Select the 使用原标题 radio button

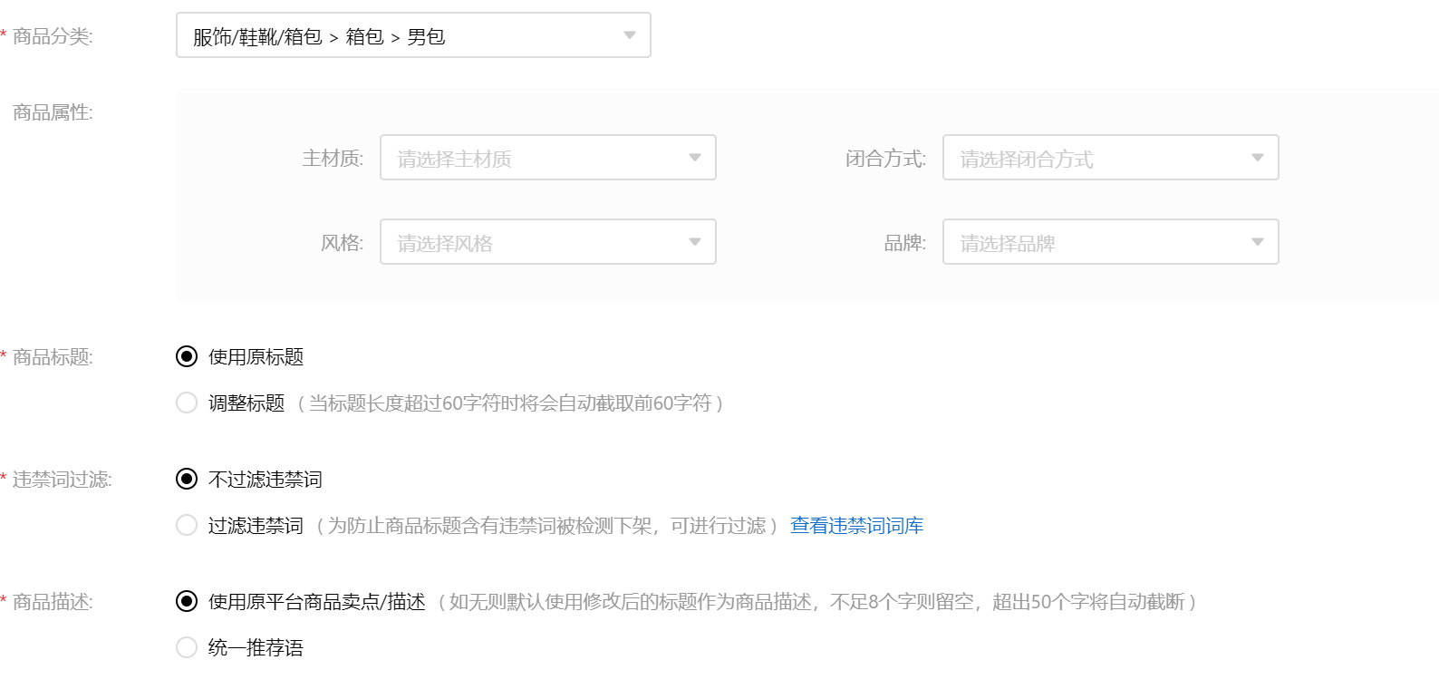tap(187, 356)
